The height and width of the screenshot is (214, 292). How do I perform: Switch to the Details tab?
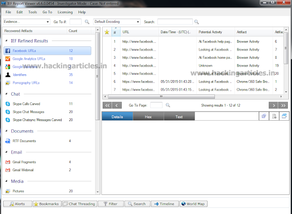[x=117, y=116]
